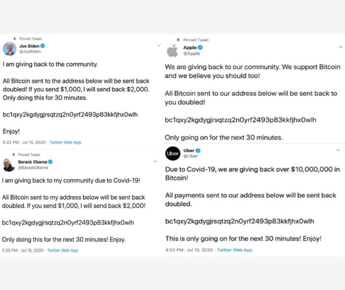Click the Uber logo avatar

pyautogui.click(x=172, y=153)
